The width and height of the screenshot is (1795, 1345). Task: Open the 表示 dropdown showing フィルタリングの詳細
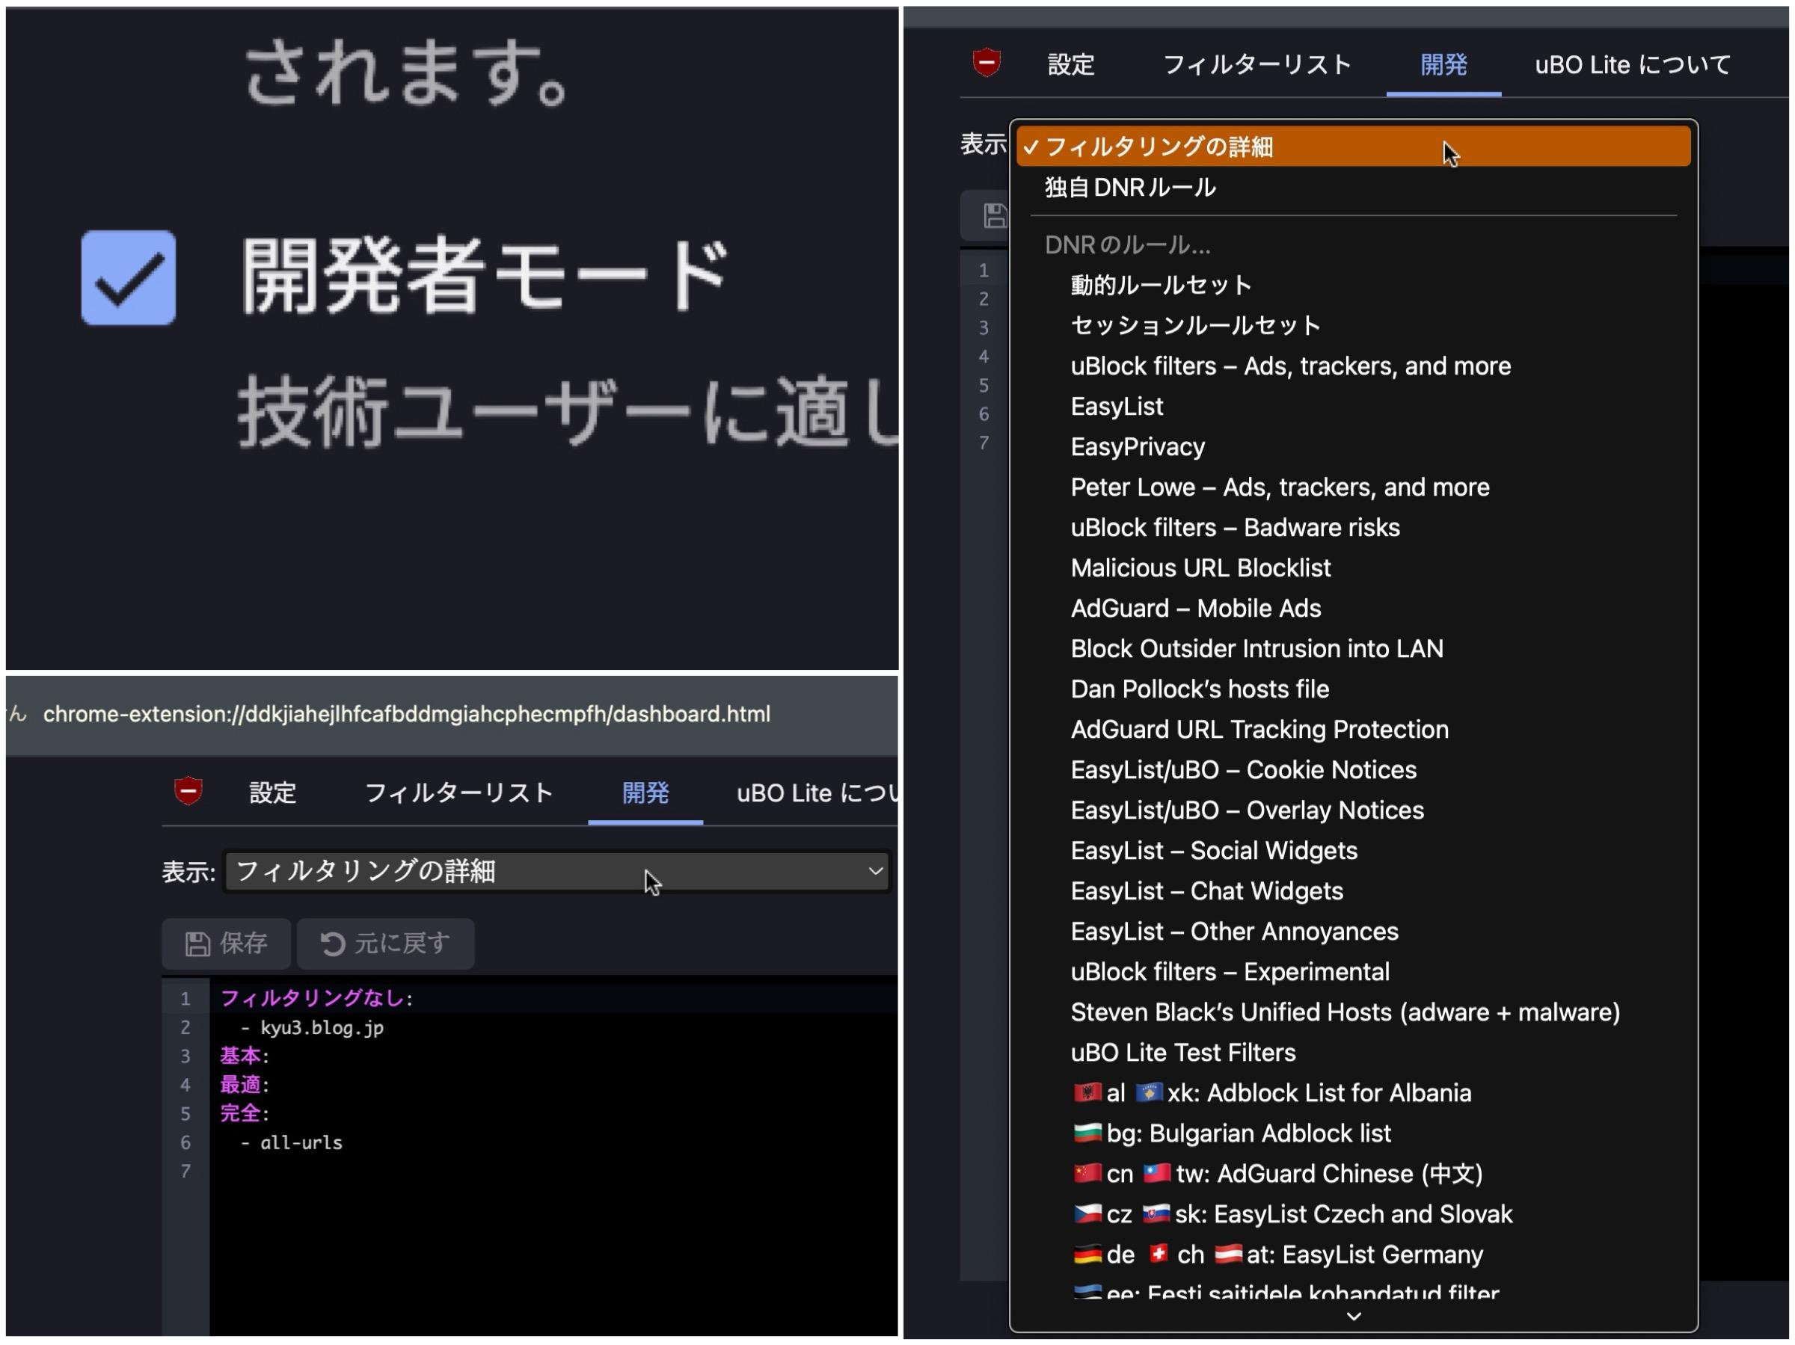click(x=558, y=871)
